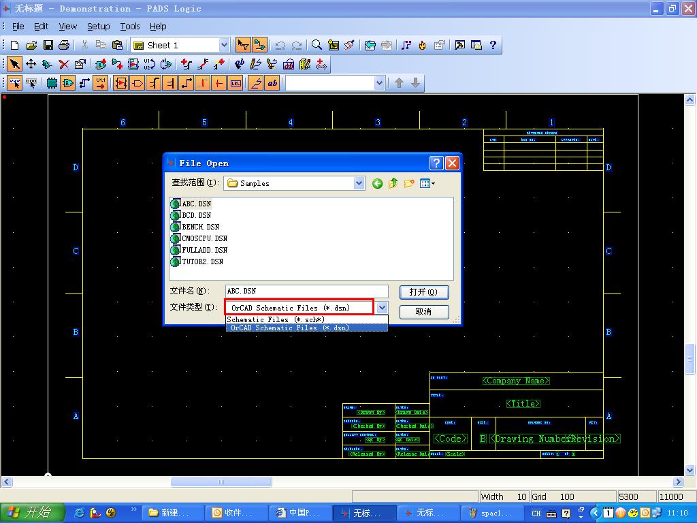Create a new folder in dialog

[x=409, y=183]
